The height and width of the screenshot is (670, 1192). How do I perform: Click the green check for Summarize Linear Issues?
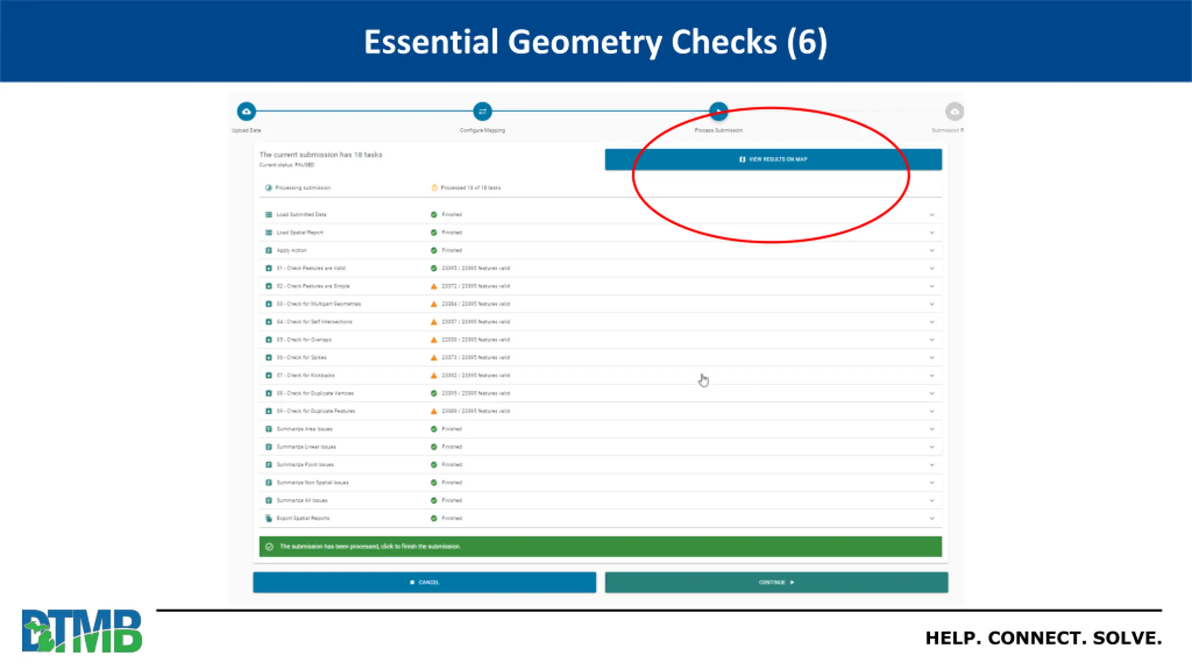click(x=433, y=447)
